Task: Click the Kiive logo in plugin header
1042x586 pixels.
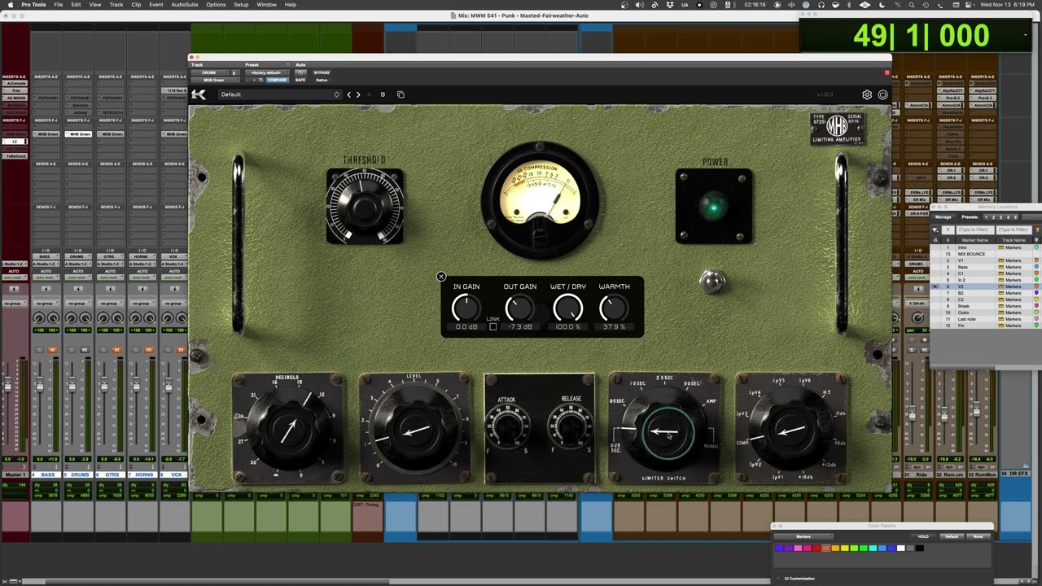Action: click(x=199, y=94)
